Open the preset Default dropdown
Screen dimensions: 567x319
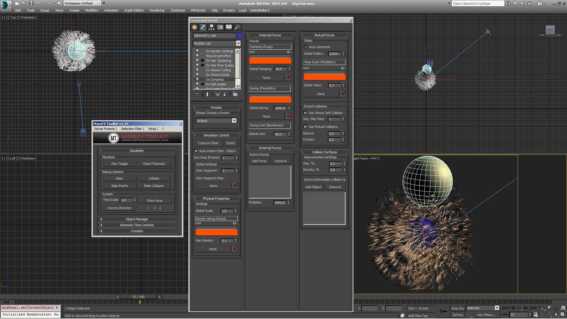216,121
